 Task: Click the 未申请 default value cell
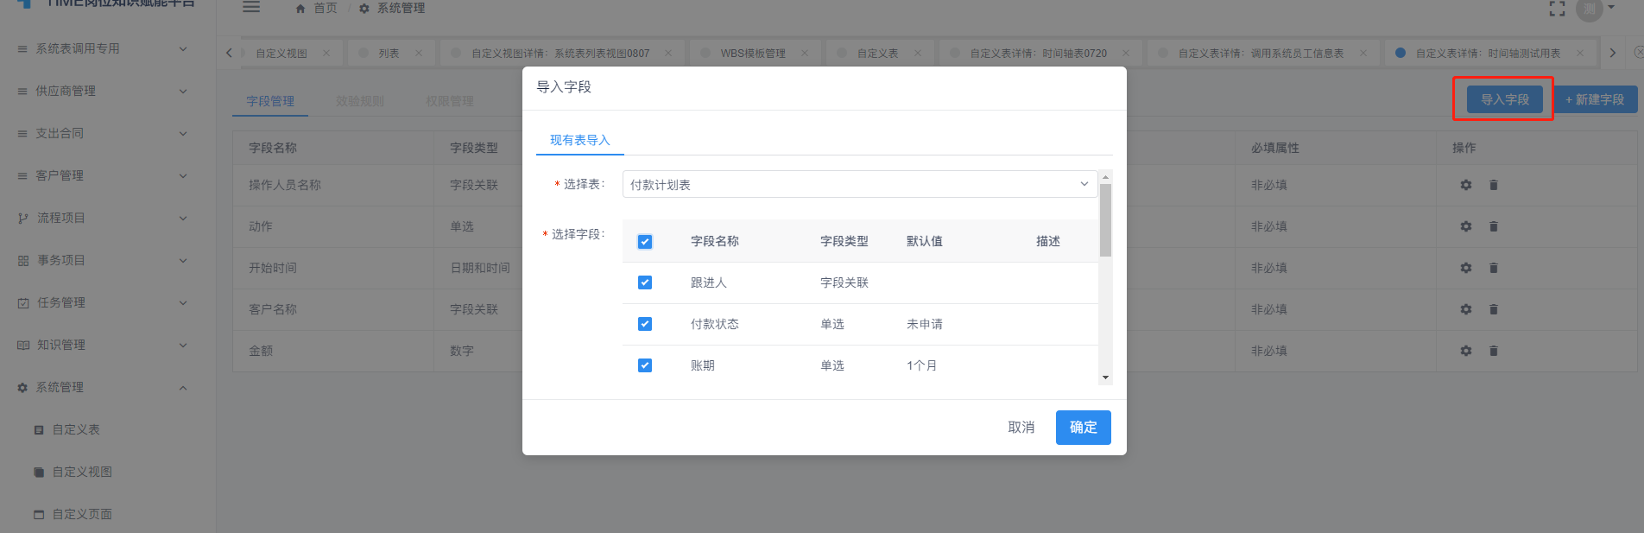pyautogui.click(x=925, y=324)
